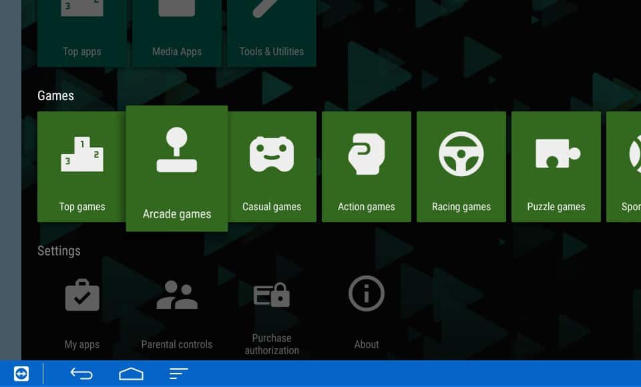Select the Racing games steering wheel icon

461,153
